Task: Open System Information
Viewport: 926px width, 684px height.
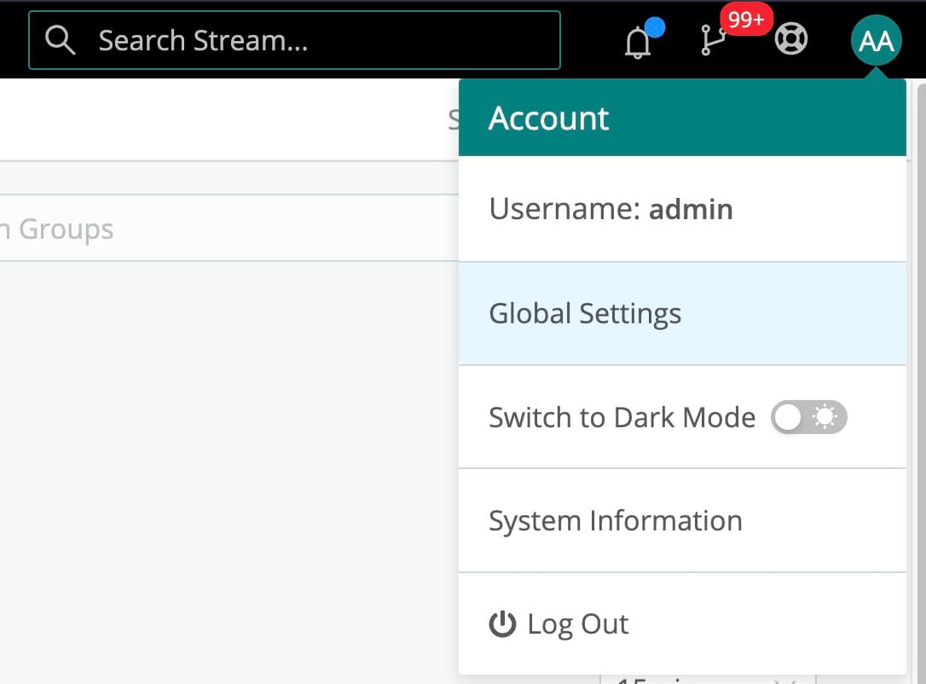Action: (x=615, y=520)
